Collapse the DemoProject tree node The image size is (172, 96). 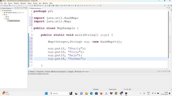coord(1,11)
